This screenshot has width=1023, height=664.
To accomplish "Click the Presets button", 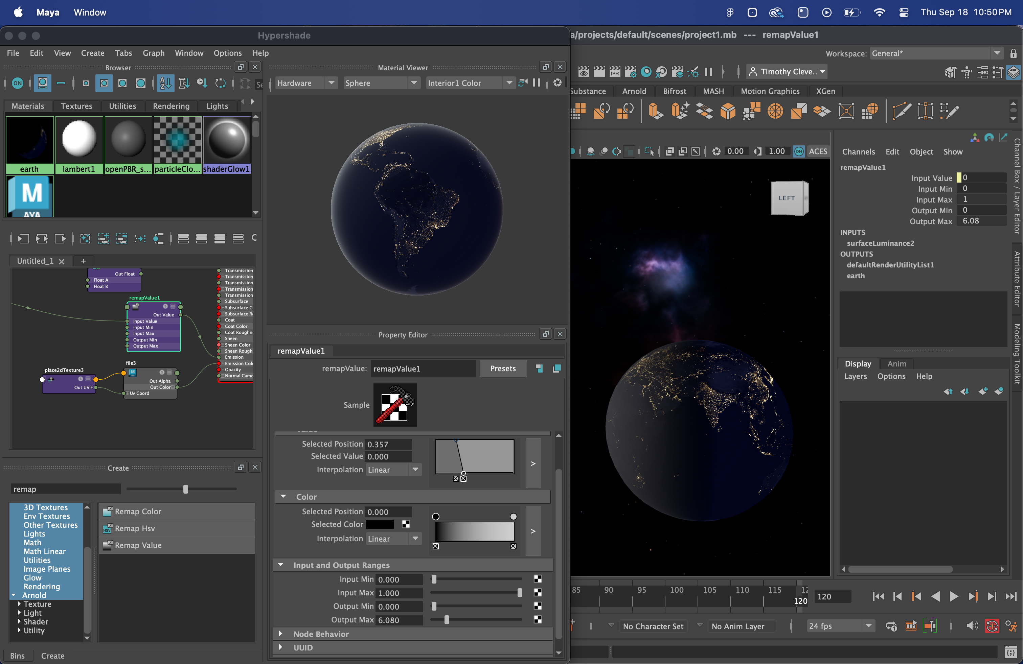I will [502, 369].
